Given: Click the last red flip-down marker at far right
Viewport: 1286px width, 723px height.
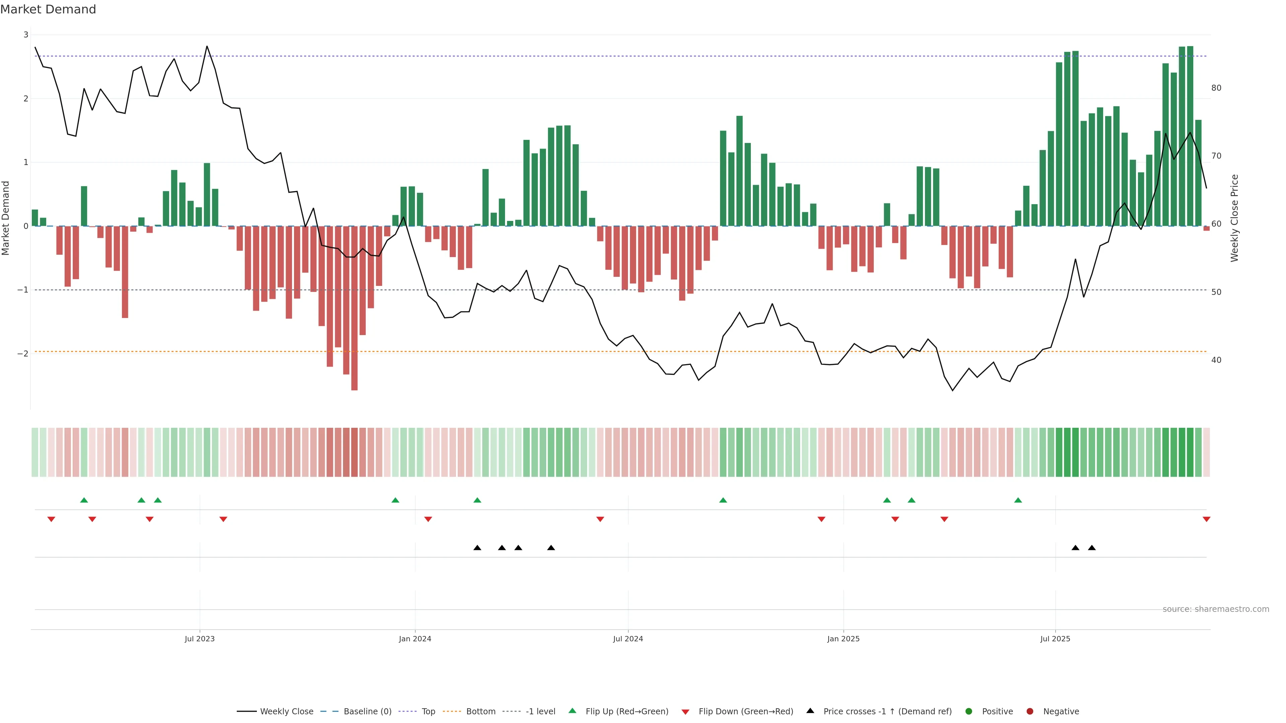Looking at the screenshot, I should (x=1207, y=519).
